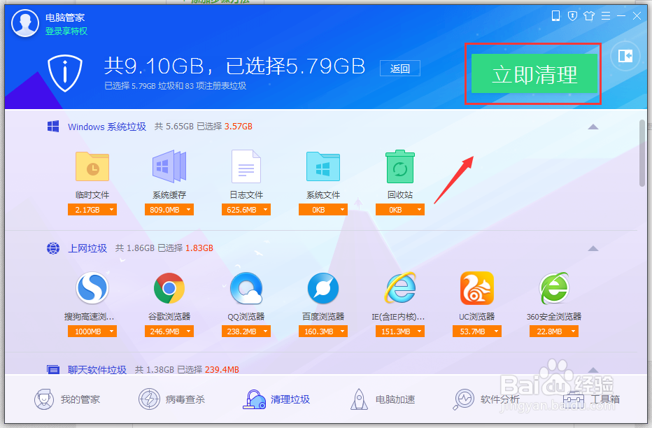Viewport: 652px width, 428px height.
Task: Open the 登录享特权 login link
Action: pyautogui.click(x=66, y=31)
